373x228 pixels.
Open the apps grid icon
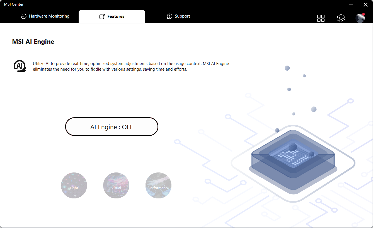321,18
